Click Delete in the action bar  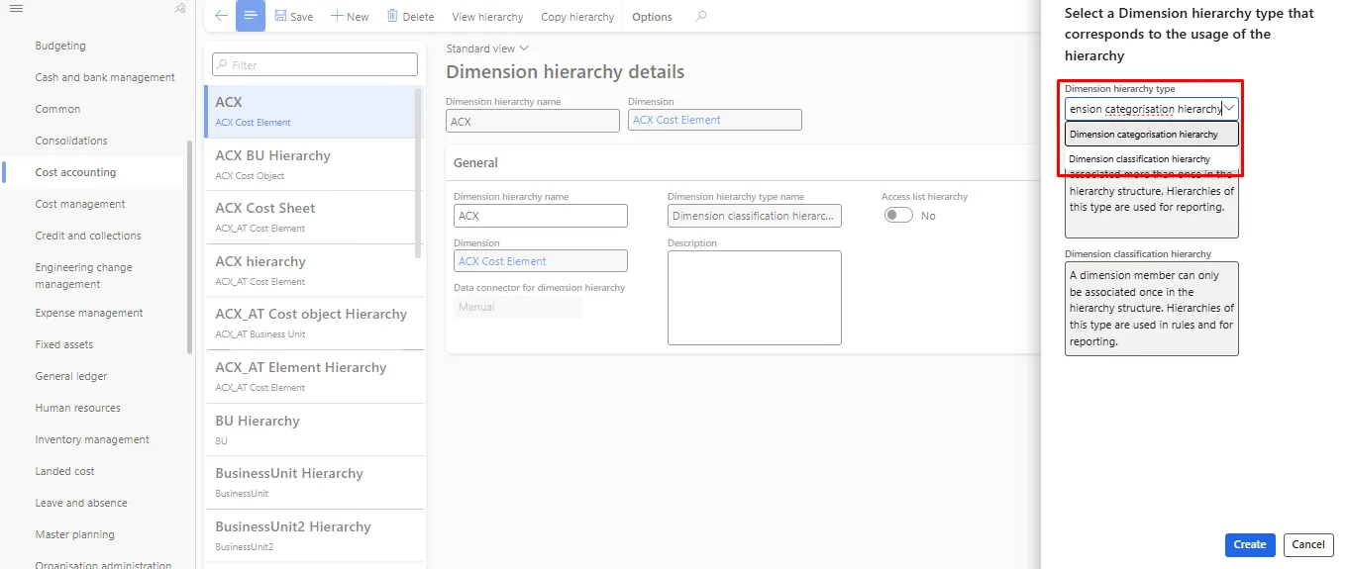click(410, 17)
